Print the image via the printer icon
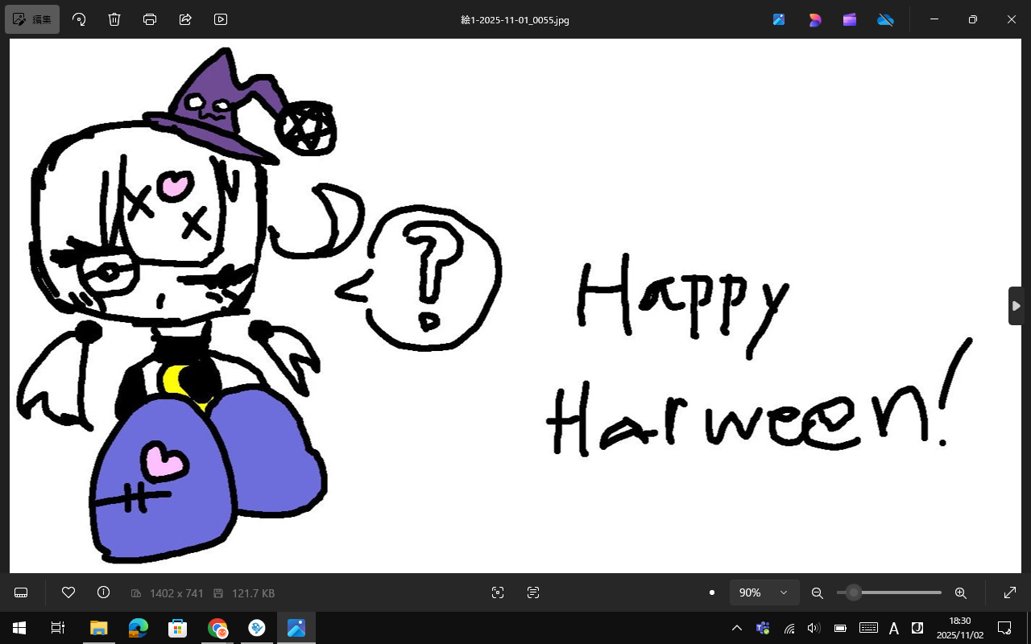Image resolution: width=1031 pixels, height=644 pixels. pyautogui.click(x=150, y=19)
